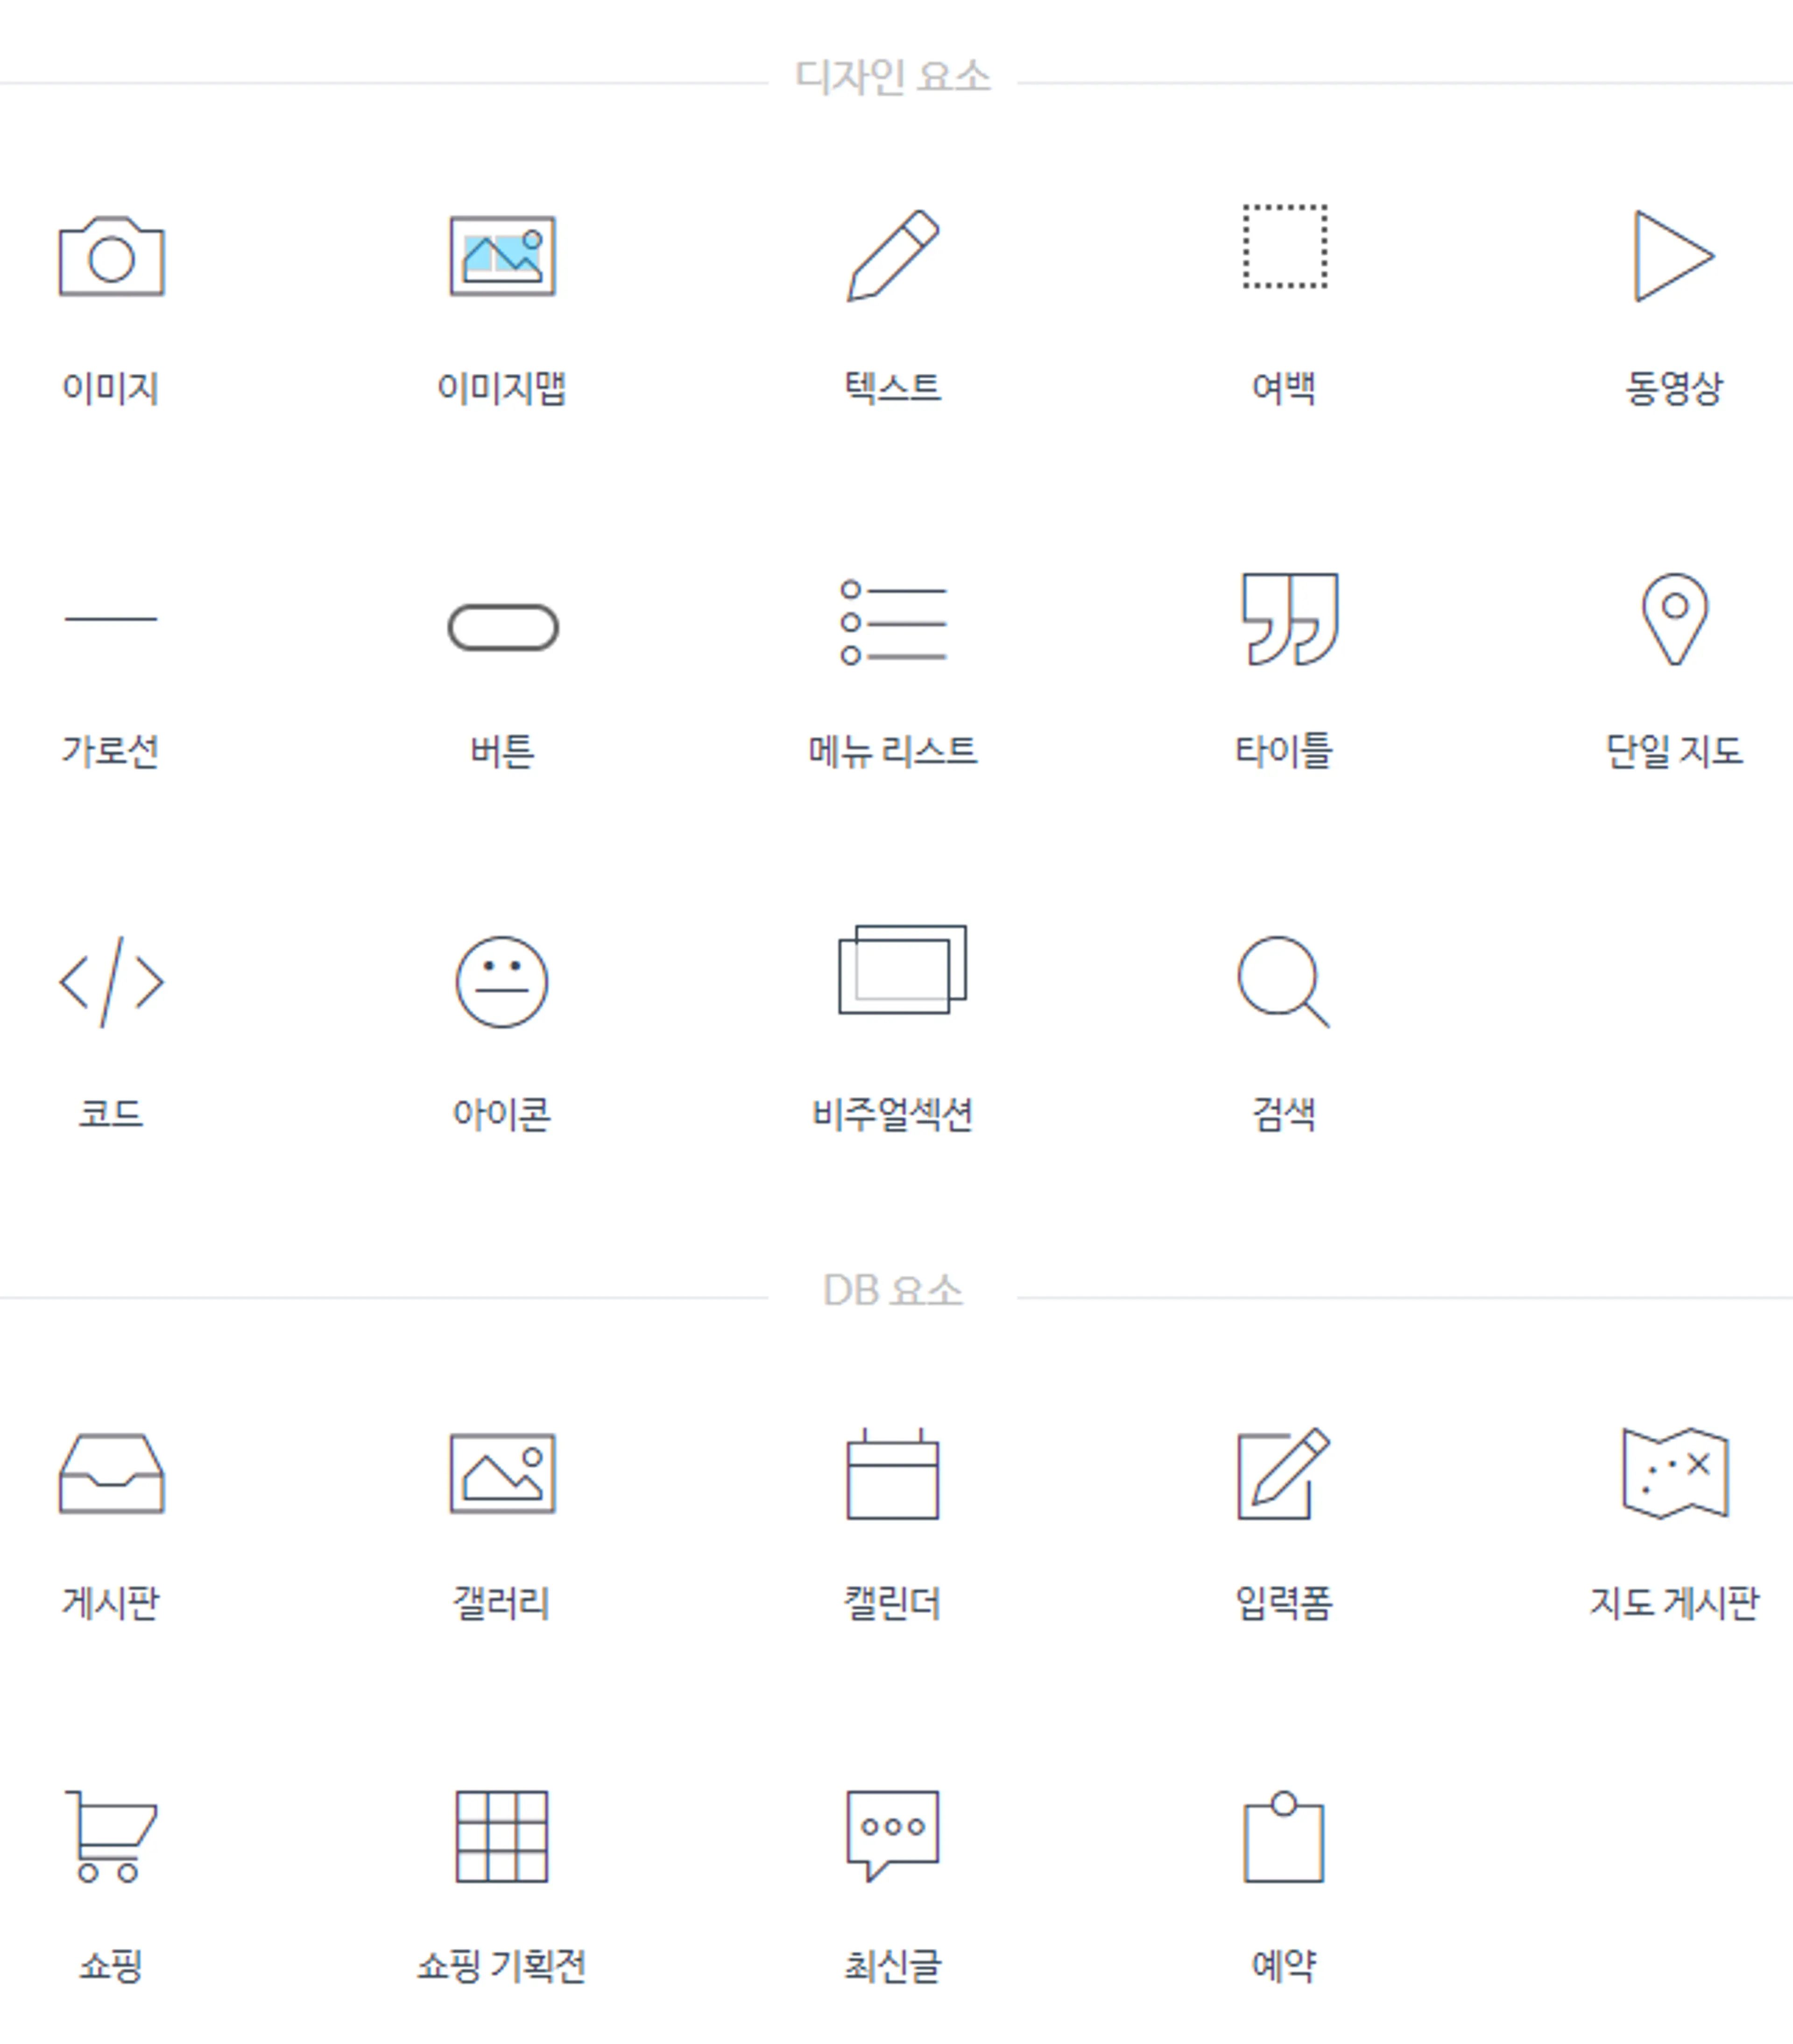Viewport: 1793px width, 2044px height.
Task: Click the 단일 지도 label
Action: tap(1675, 751)
